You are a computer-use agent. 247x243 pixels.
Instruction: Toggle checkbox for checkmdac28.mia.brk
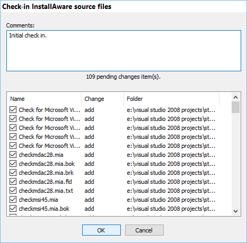13,173
